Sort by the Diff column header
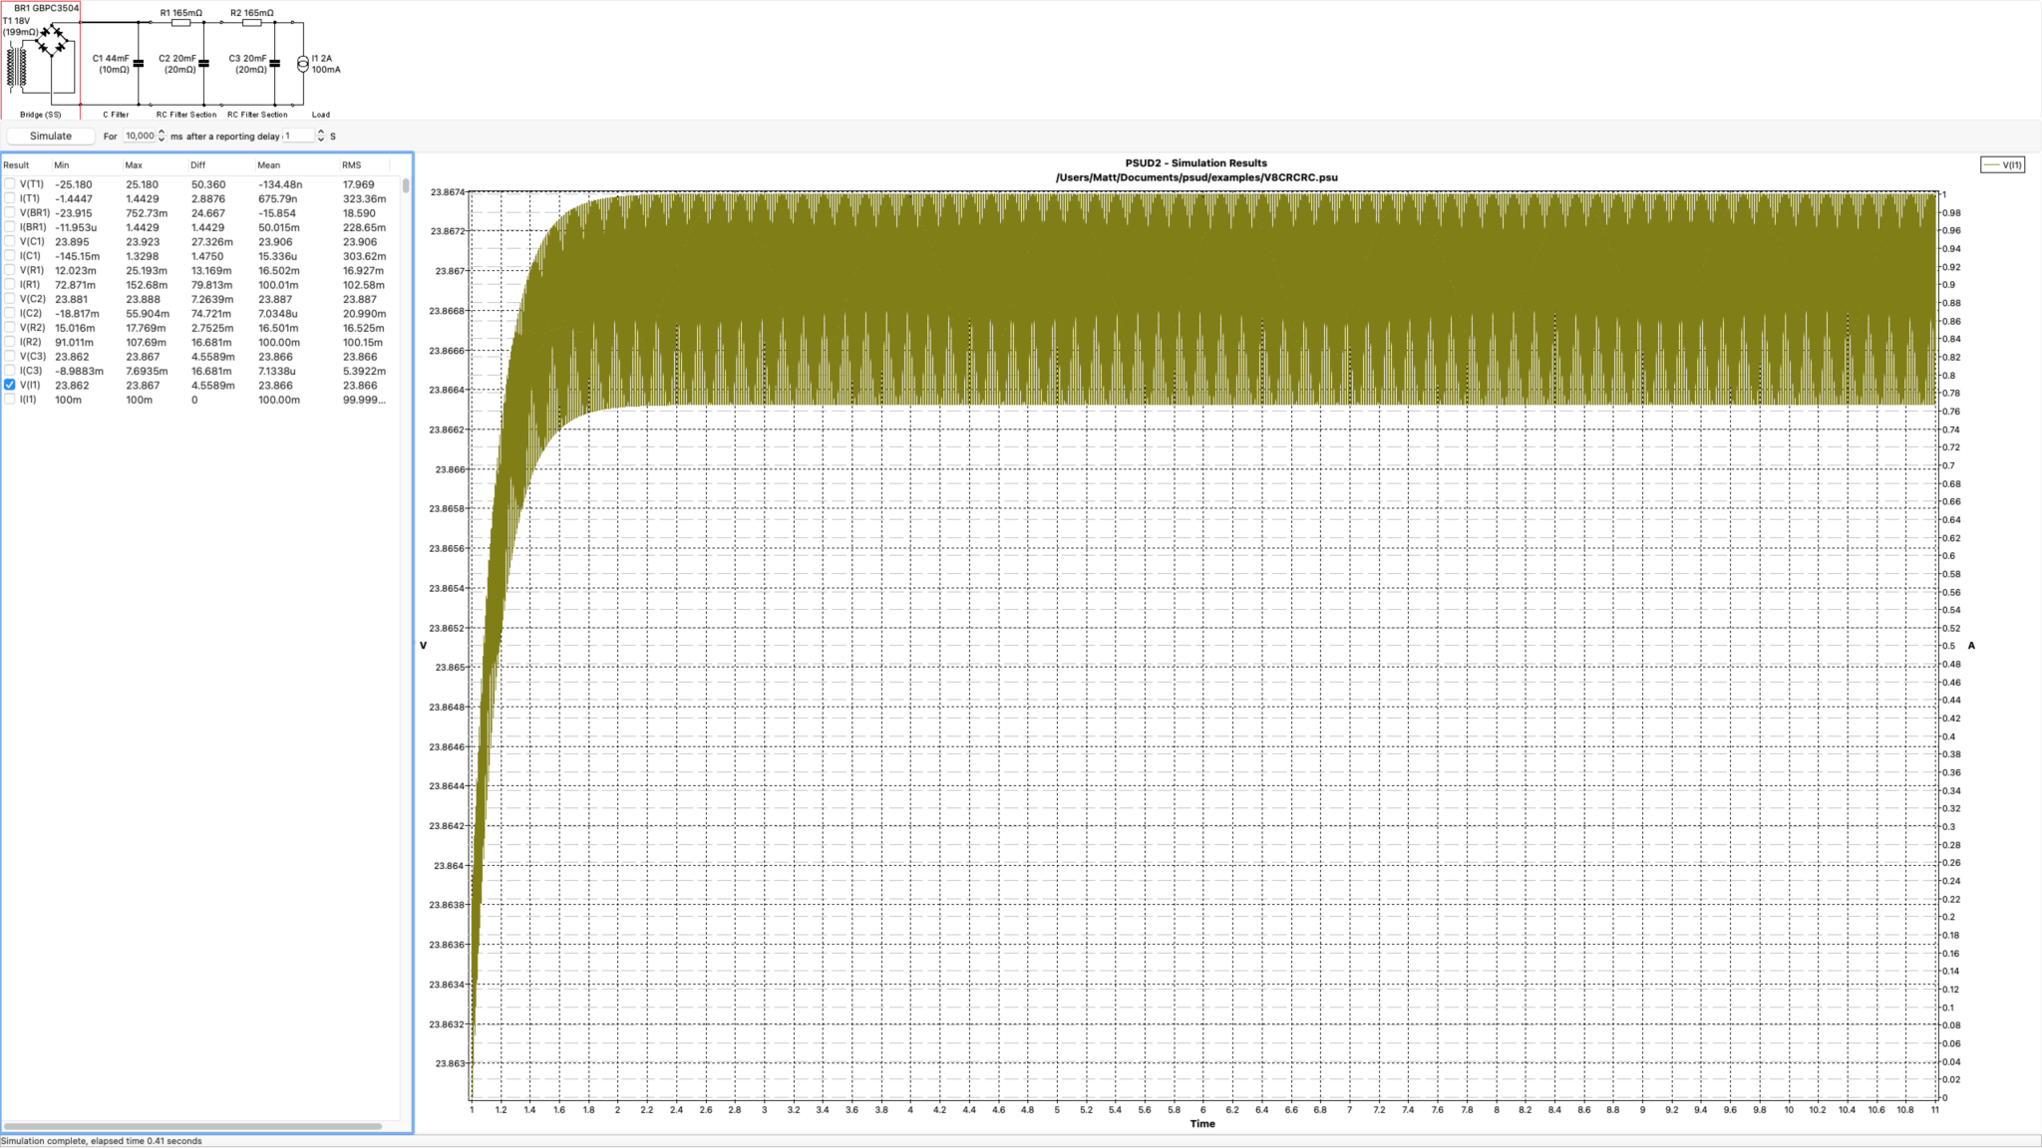2042x1148 pixels. [220, 165]
